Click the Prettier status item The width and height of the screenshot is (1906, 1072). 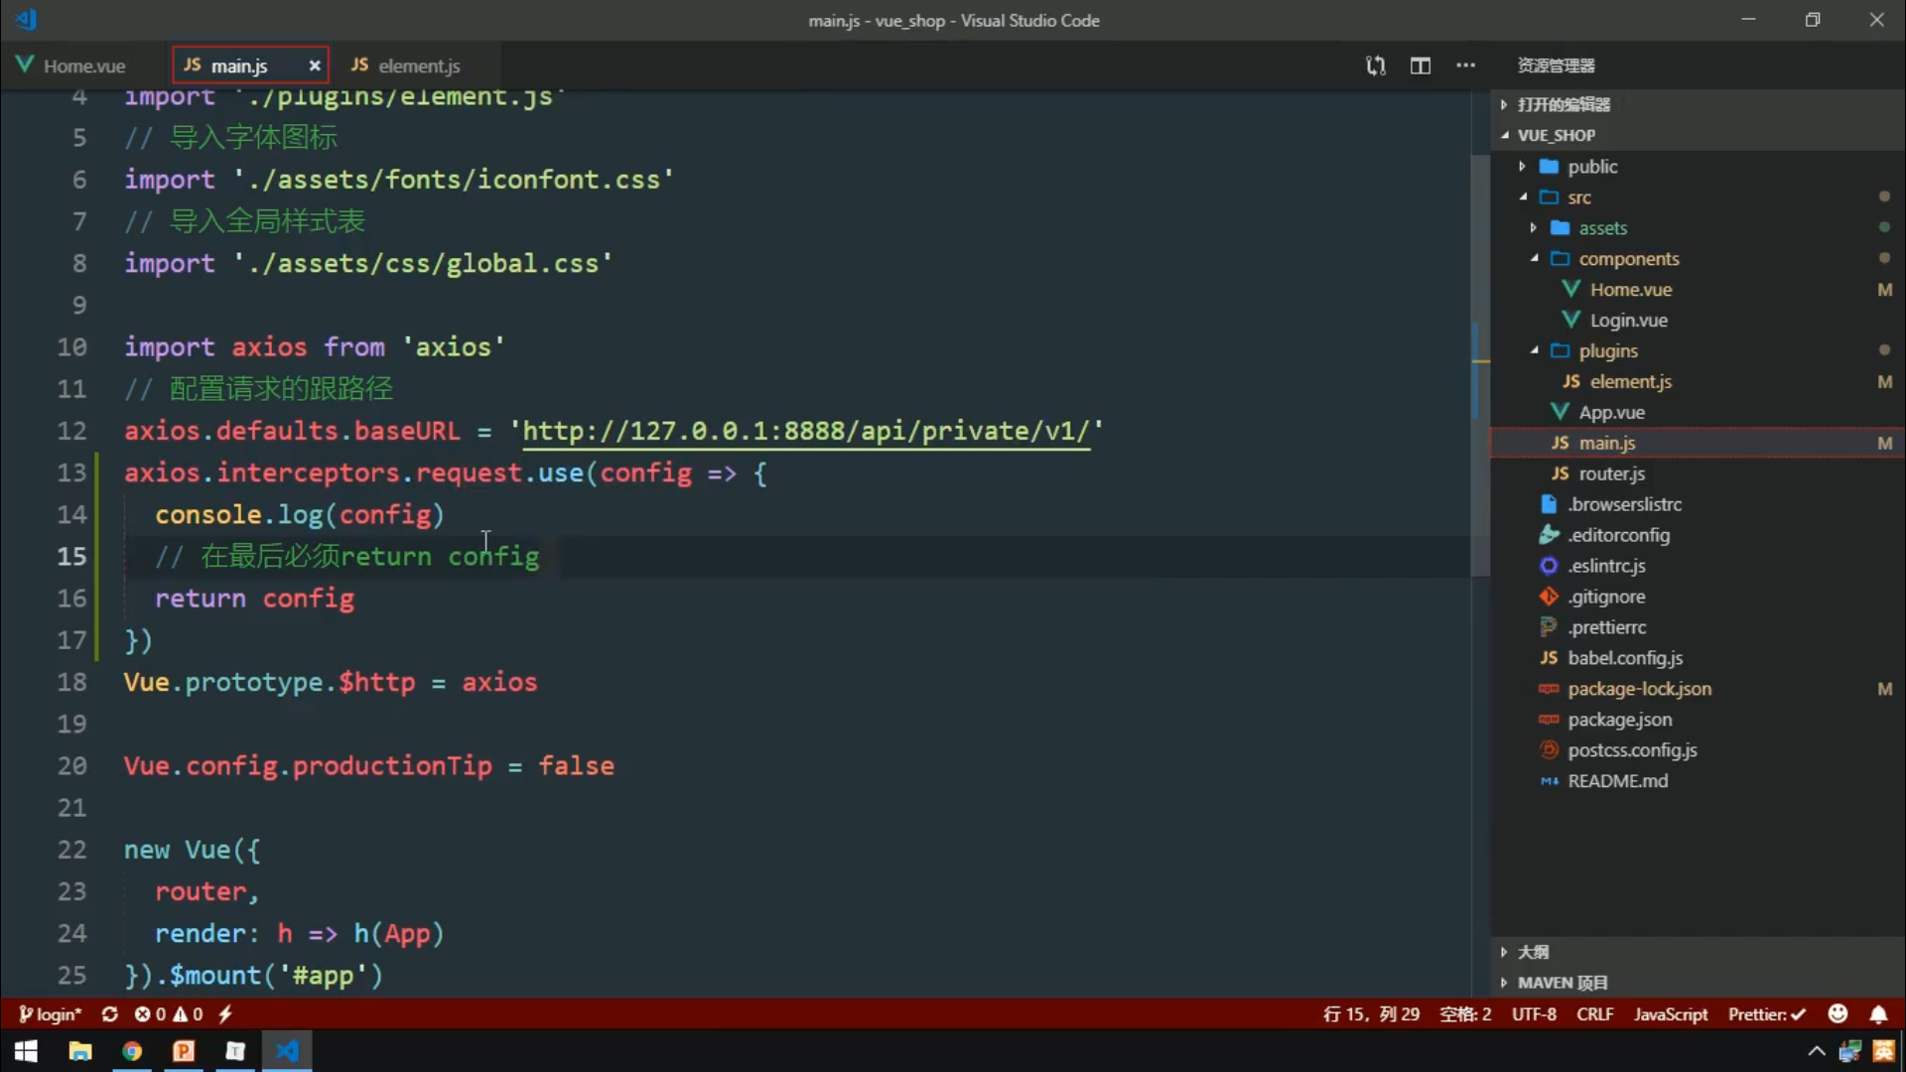click(1767, 1014)
